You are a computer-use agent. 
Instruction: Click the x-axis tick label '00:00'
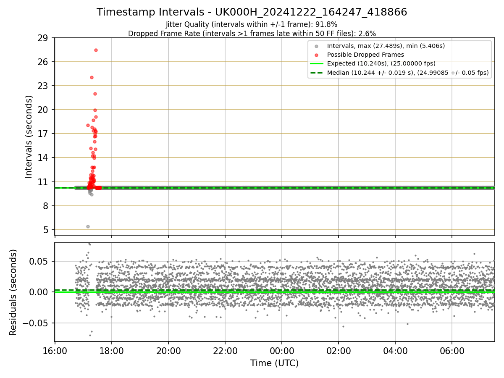[281, 350]
